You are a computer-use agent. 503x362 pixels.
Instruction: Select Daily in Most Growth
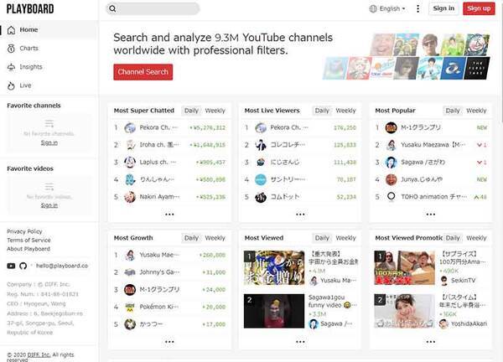click(191, 238)
